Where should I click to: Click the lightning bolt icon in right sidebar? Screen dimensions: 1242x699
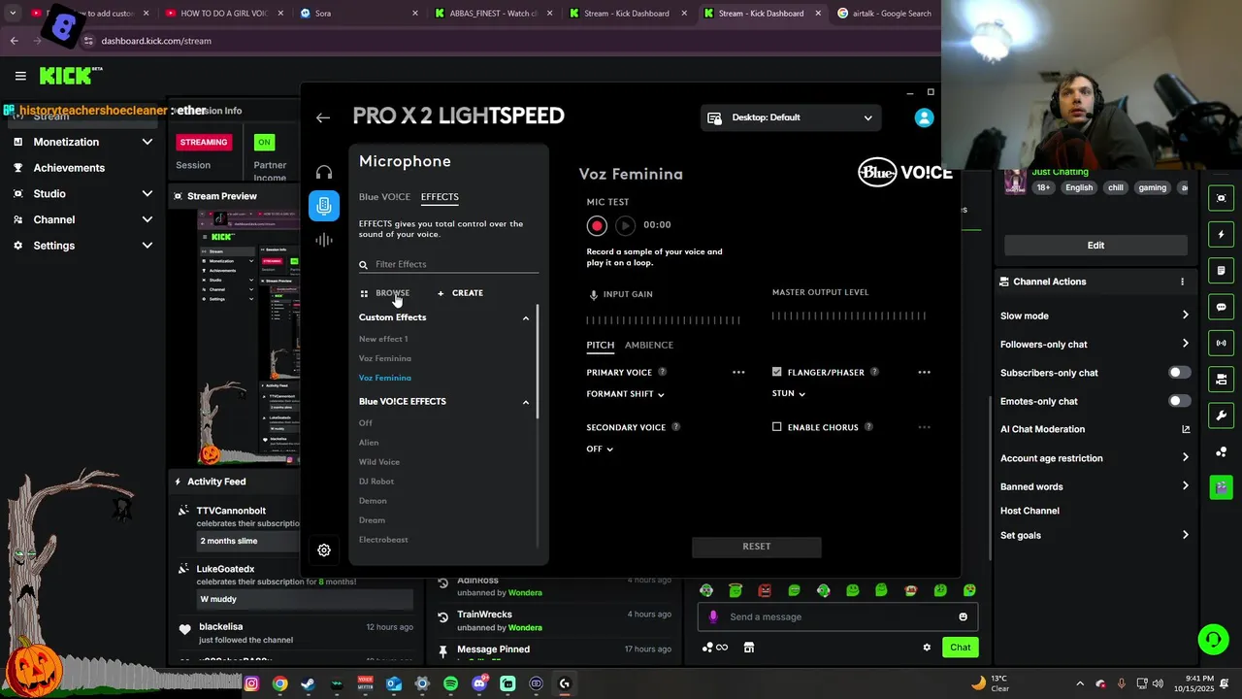pyautogui.click(x=1222, y=234)
